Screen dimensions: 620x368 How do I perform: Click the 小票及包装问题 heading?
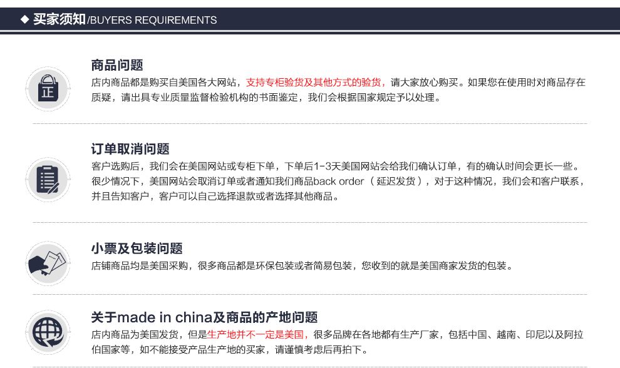[137, 248]
